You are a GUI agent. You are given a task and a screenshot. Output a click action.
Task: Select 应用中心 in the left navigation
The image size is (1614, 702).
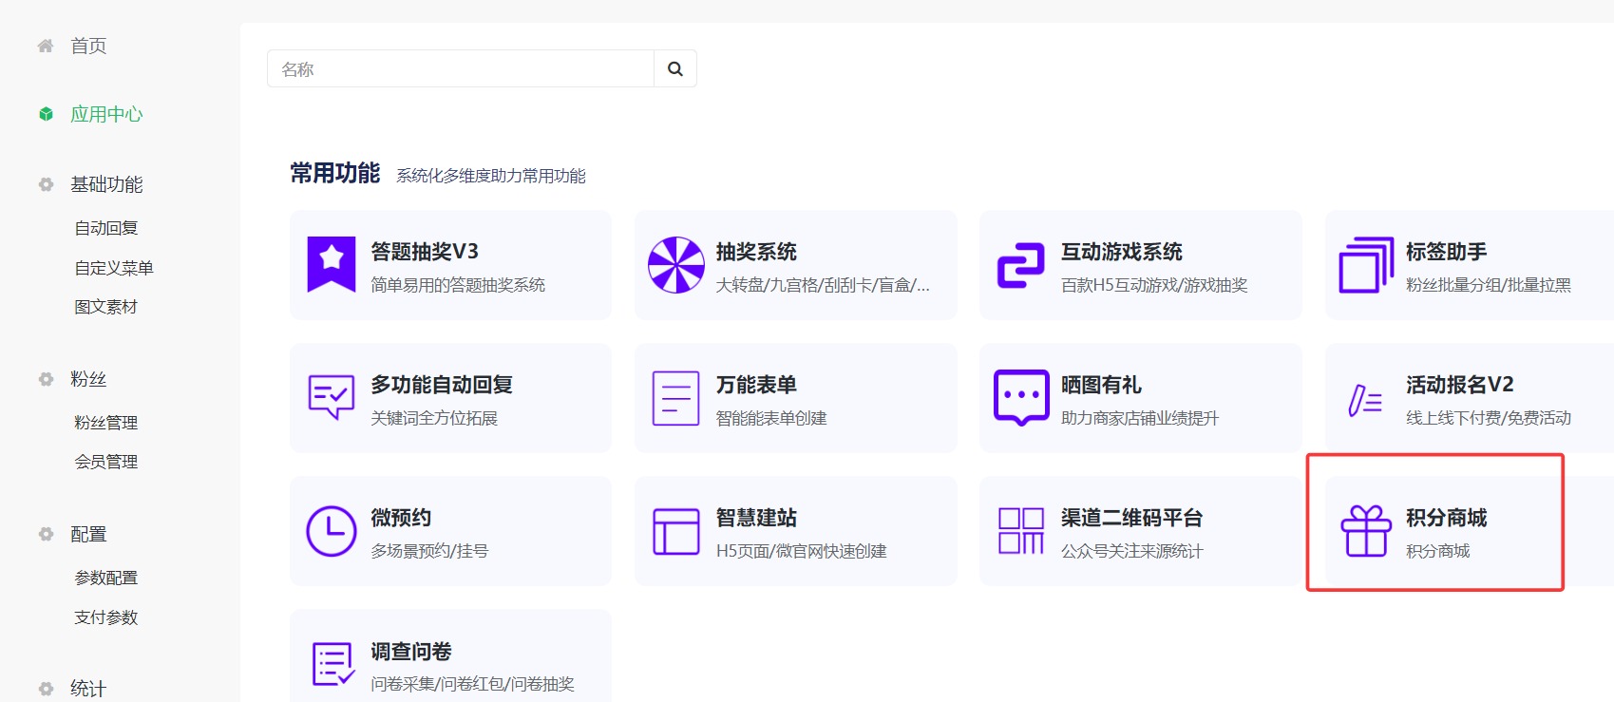105,114
